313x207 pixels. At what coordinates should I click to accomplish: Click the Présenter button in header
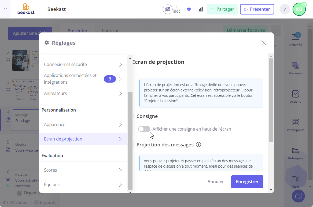257,9
